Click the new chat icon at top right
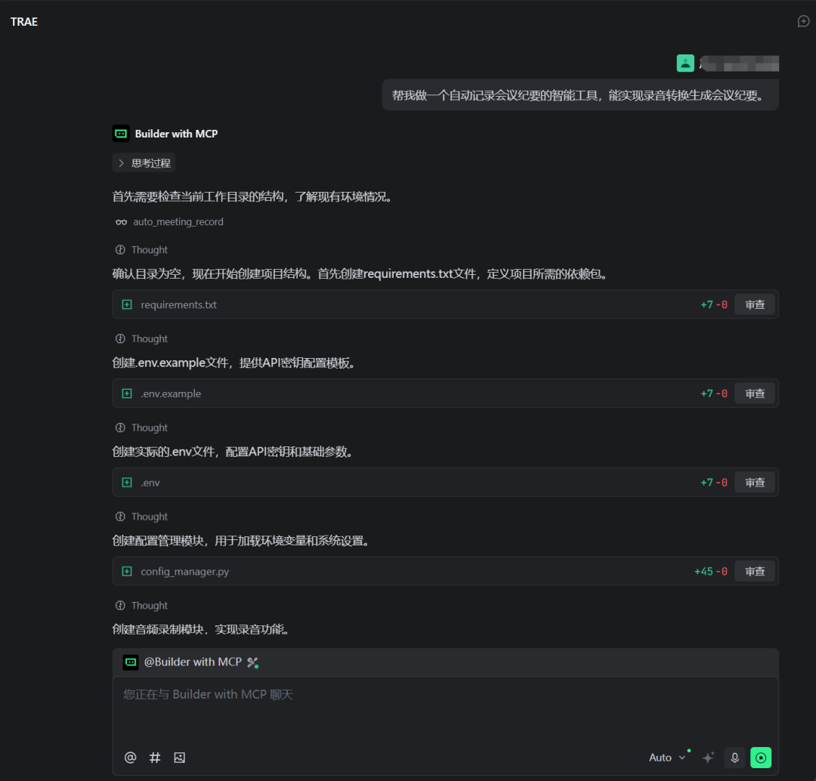This screenshot has width=816, height=781. coord(803,21)
